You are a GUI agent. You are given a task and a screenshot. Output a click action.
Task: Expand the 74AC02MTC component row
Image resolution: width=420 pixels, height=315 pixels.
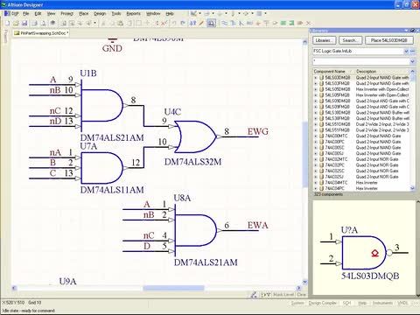tap(315, 159)
